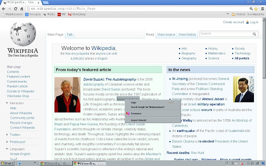Expand the quick launch chevron on the taskbar

[x=35, y=163]
